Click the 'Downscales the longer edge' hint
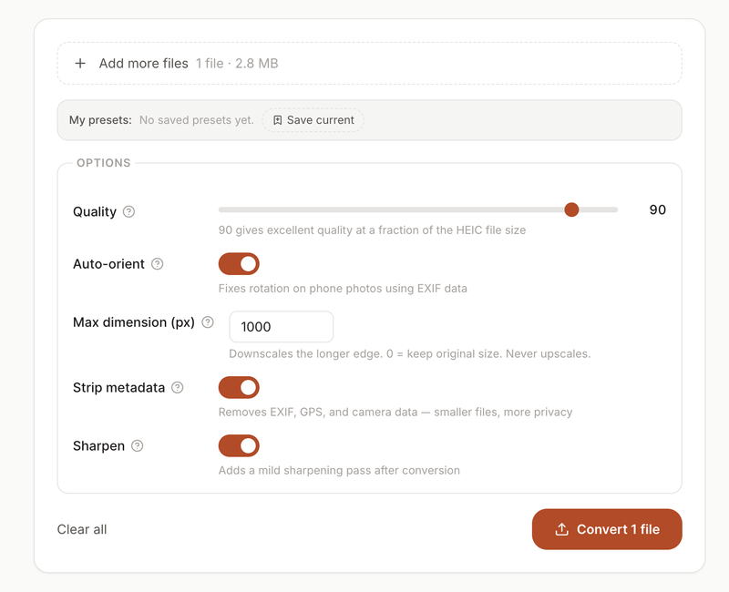The height and width of the screenshot is (592, 729). tap(409, 354)
